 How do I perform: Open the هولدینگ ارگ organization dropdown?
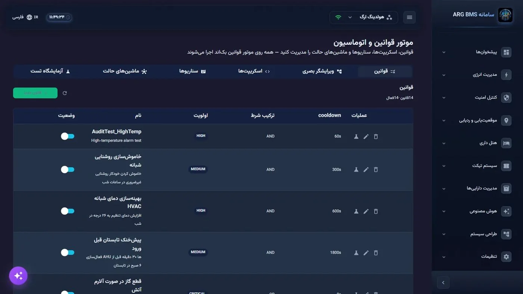click(363, 18)
